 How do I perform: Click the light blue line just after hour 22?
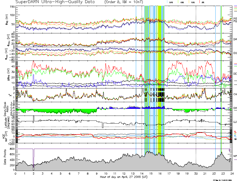click(x=216, y=78)
